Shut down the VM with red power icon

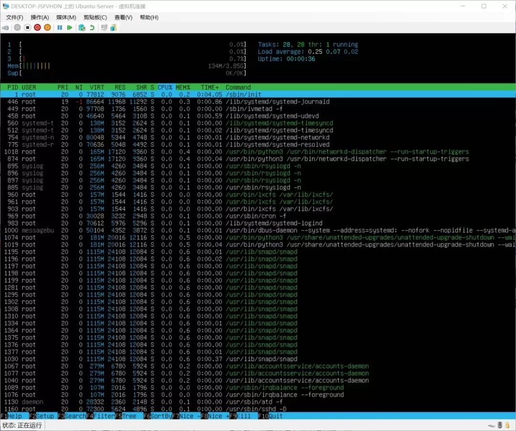(37, 28)
